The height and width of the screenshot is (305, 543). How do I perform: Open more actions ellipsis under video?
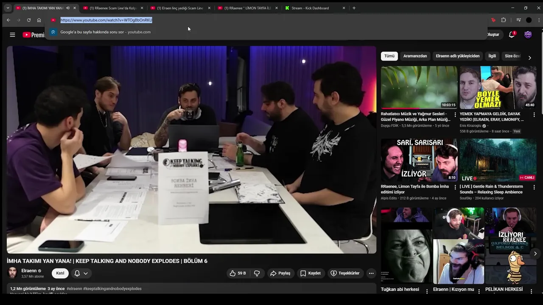pyautogui.click(x=371, y=273)
